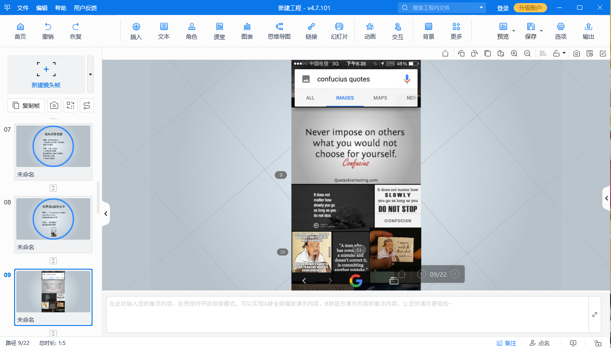Click transition icon below frame 07

[x=53, y=188]
